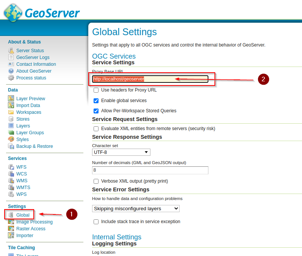Click the WPS service icon
This screenshot has width=302, height=256.
tap(11, 194)
